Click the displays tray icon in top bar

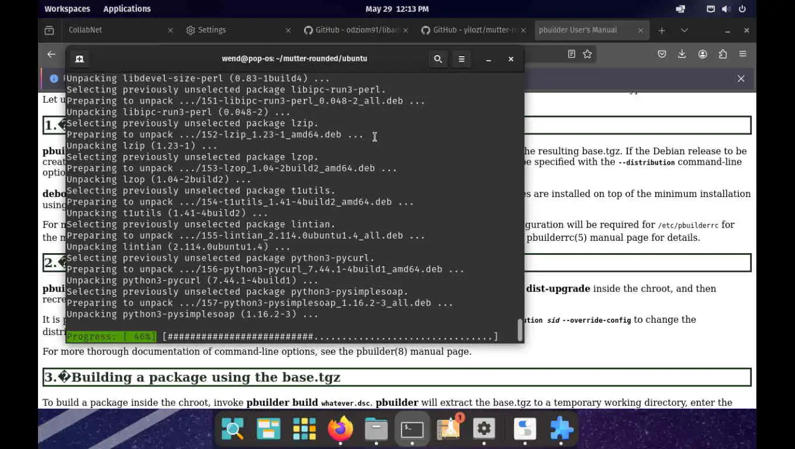[x=680, y=9]
